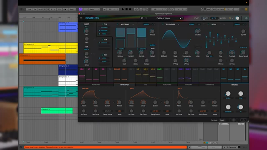Open the SEQ view in Pigments
The image size is (267, 150).
coord(223,18)
